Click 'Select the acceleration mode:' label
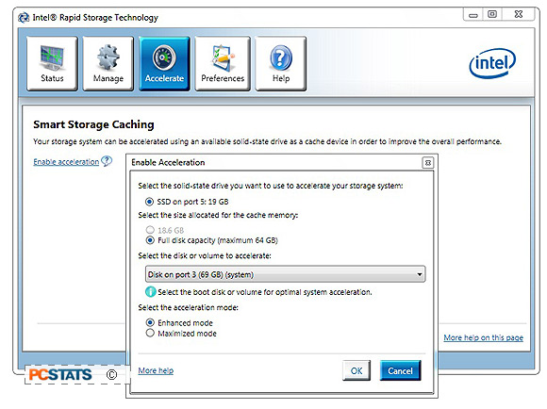547x409 pixels. click(x=188, y=307)
